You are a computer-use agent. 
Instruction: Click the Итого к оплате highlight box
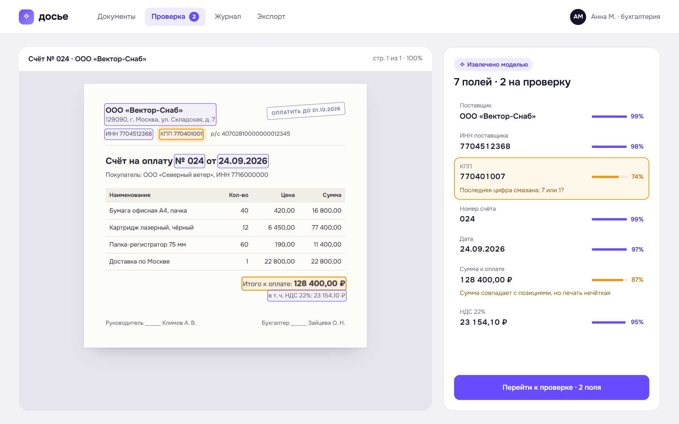[x=294, y=284]
